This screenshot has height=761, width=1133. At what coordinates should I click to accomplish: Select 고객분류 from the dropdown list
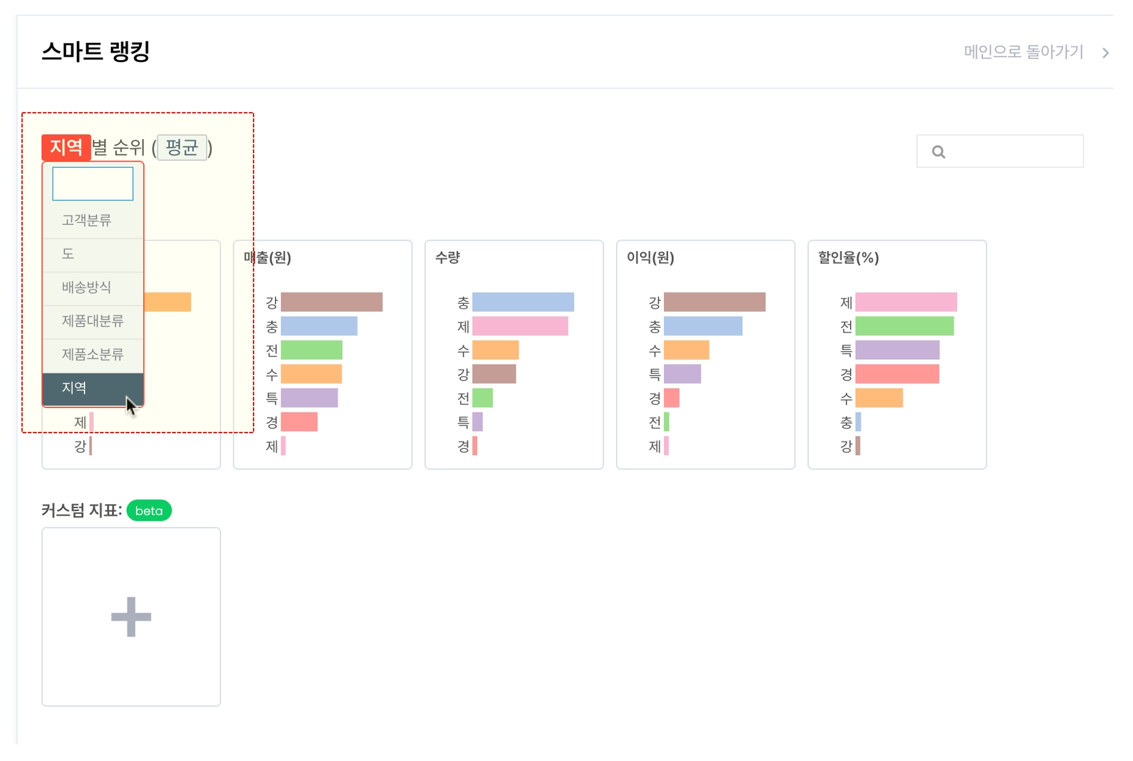(x=86, y=221)
